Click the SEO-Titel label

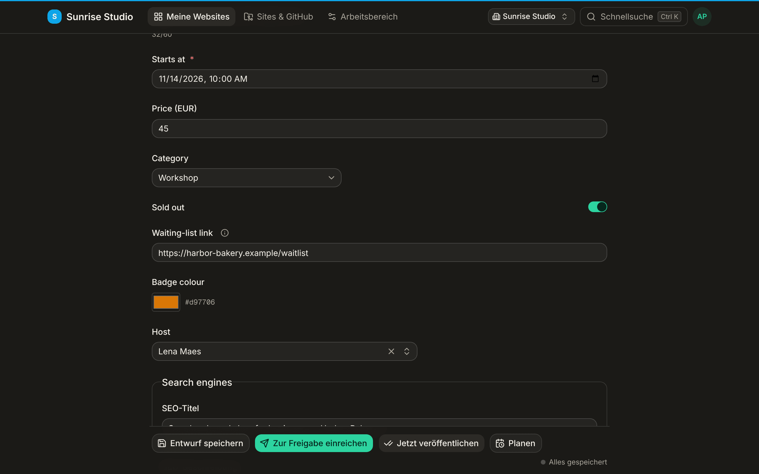pos(180,408)
